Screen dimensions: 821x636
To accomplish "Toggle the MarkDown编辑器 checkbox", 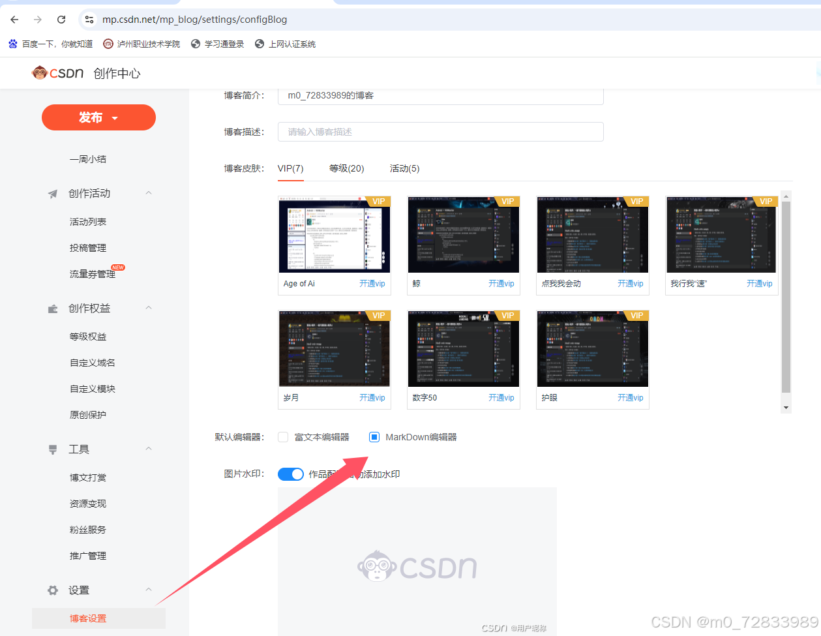I will click(x=374, y=437).
